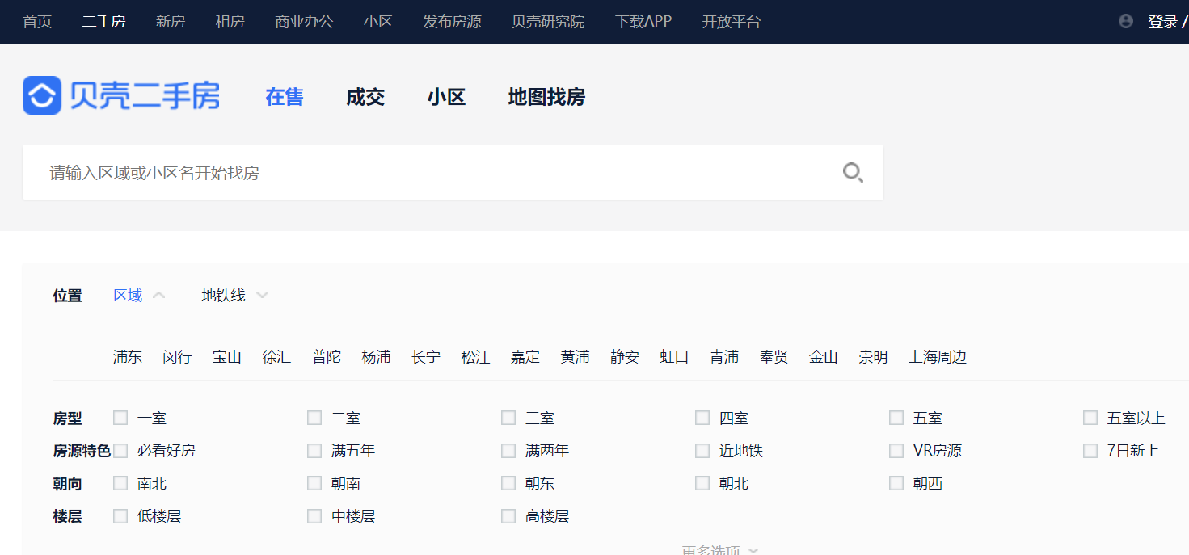
Task: Open 下载APP navigation link
Action: pos(643,22)
